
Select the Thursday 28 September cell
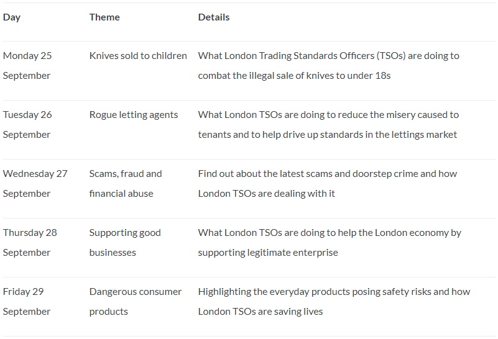pos(30,243)
